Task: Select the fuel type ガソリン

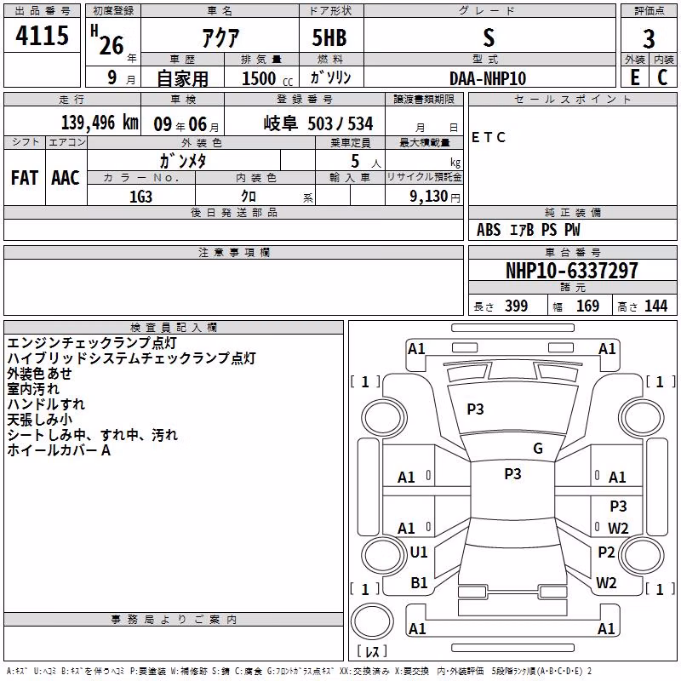Action: click(331, 77)
